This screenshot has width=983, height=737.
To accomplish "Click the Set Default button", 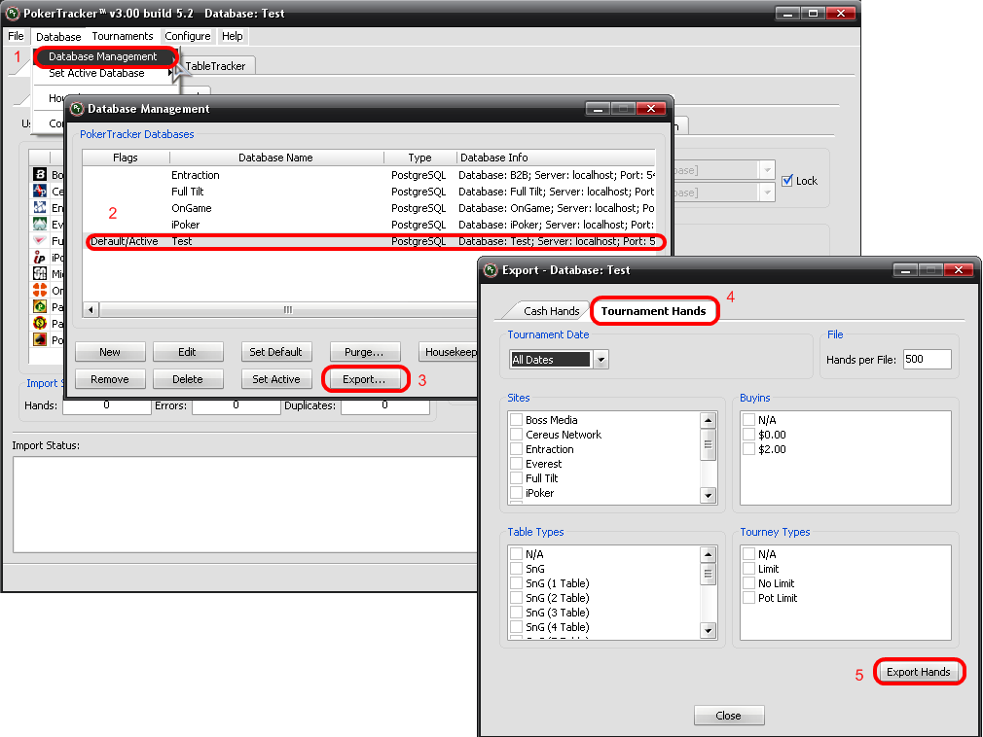I will point(275,352).
